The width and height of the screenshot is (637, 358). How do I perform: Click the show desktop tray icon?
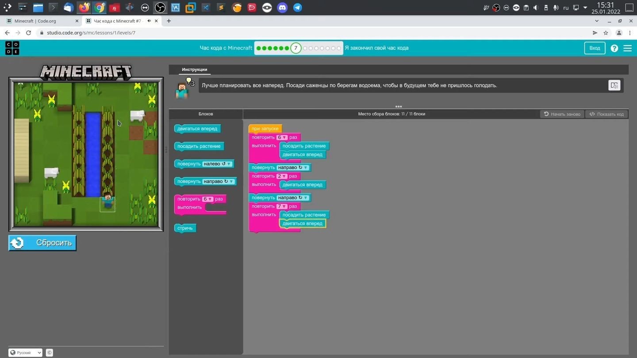point(629,8)
